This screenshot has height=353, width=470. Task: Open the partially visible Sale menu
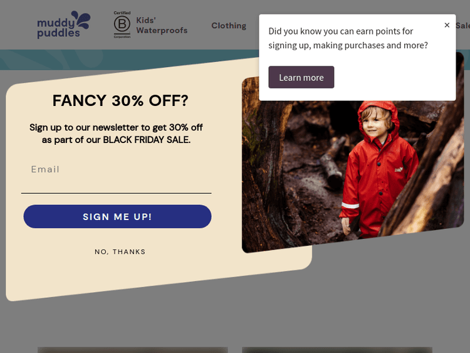click(x=462, y=26)
